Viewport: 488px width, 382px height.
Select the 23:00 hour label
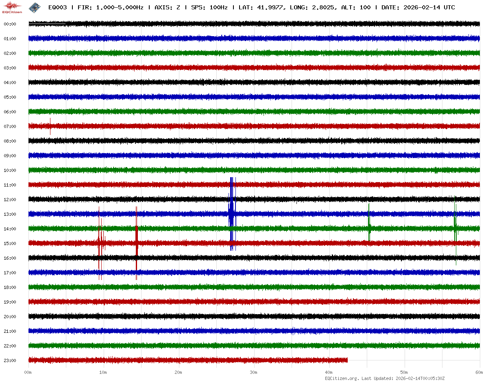10,360
